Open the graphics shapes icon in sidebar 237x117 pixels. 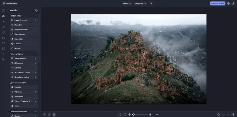[4, 43]
